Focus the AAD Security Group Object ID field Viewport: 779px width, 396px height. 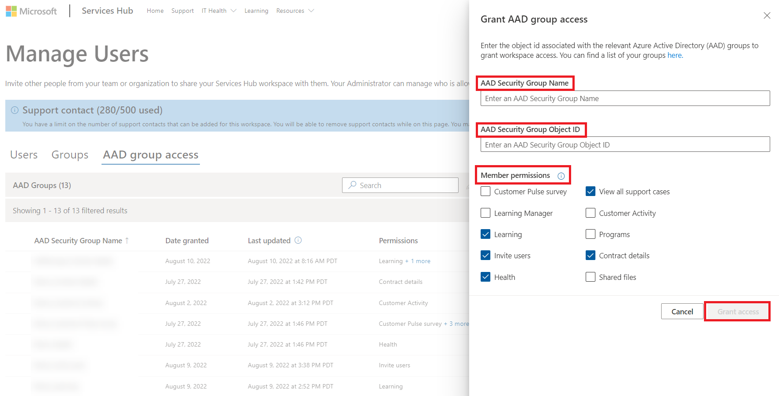coord(625,144)
